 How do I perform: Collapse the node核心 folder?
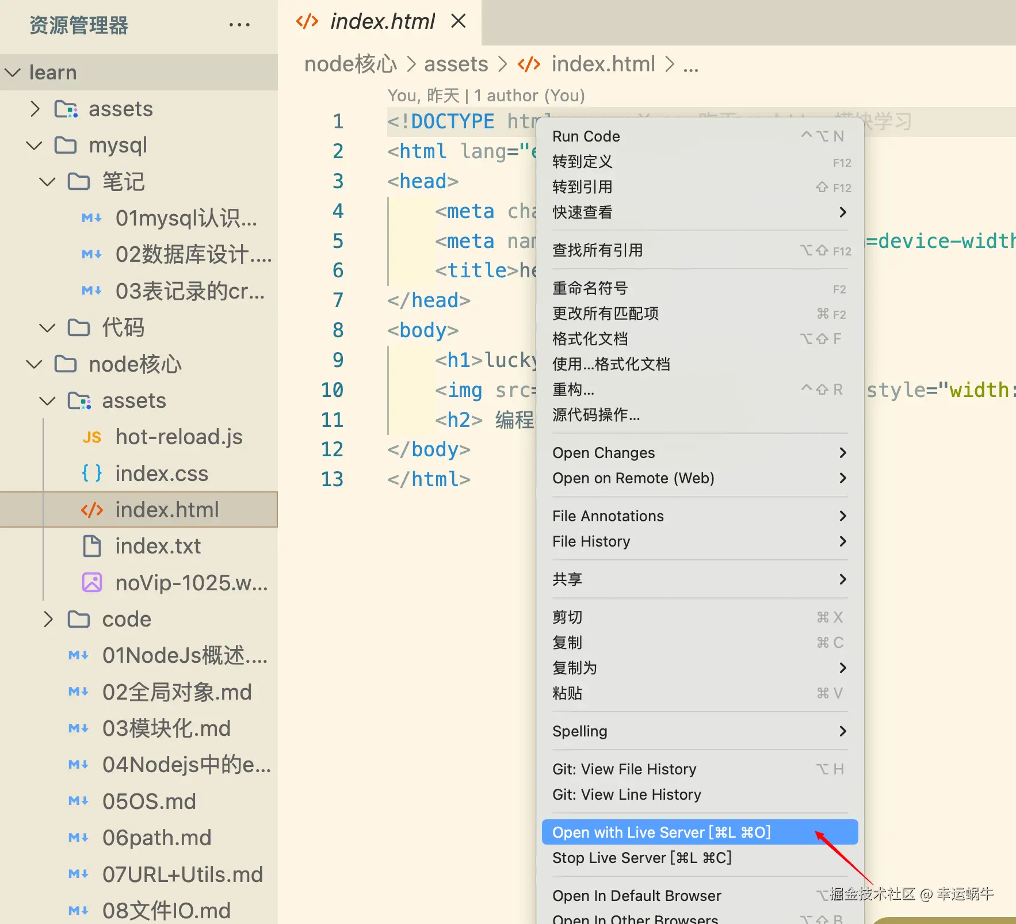(35, 364)
